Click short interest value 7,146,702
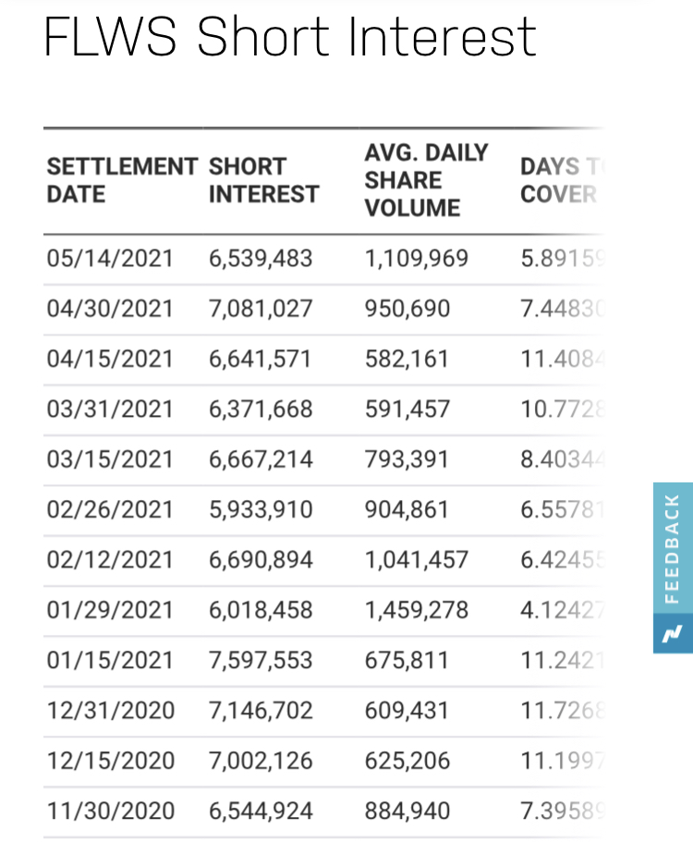This screenshot has width=693, height=842. tap(261, 711)
